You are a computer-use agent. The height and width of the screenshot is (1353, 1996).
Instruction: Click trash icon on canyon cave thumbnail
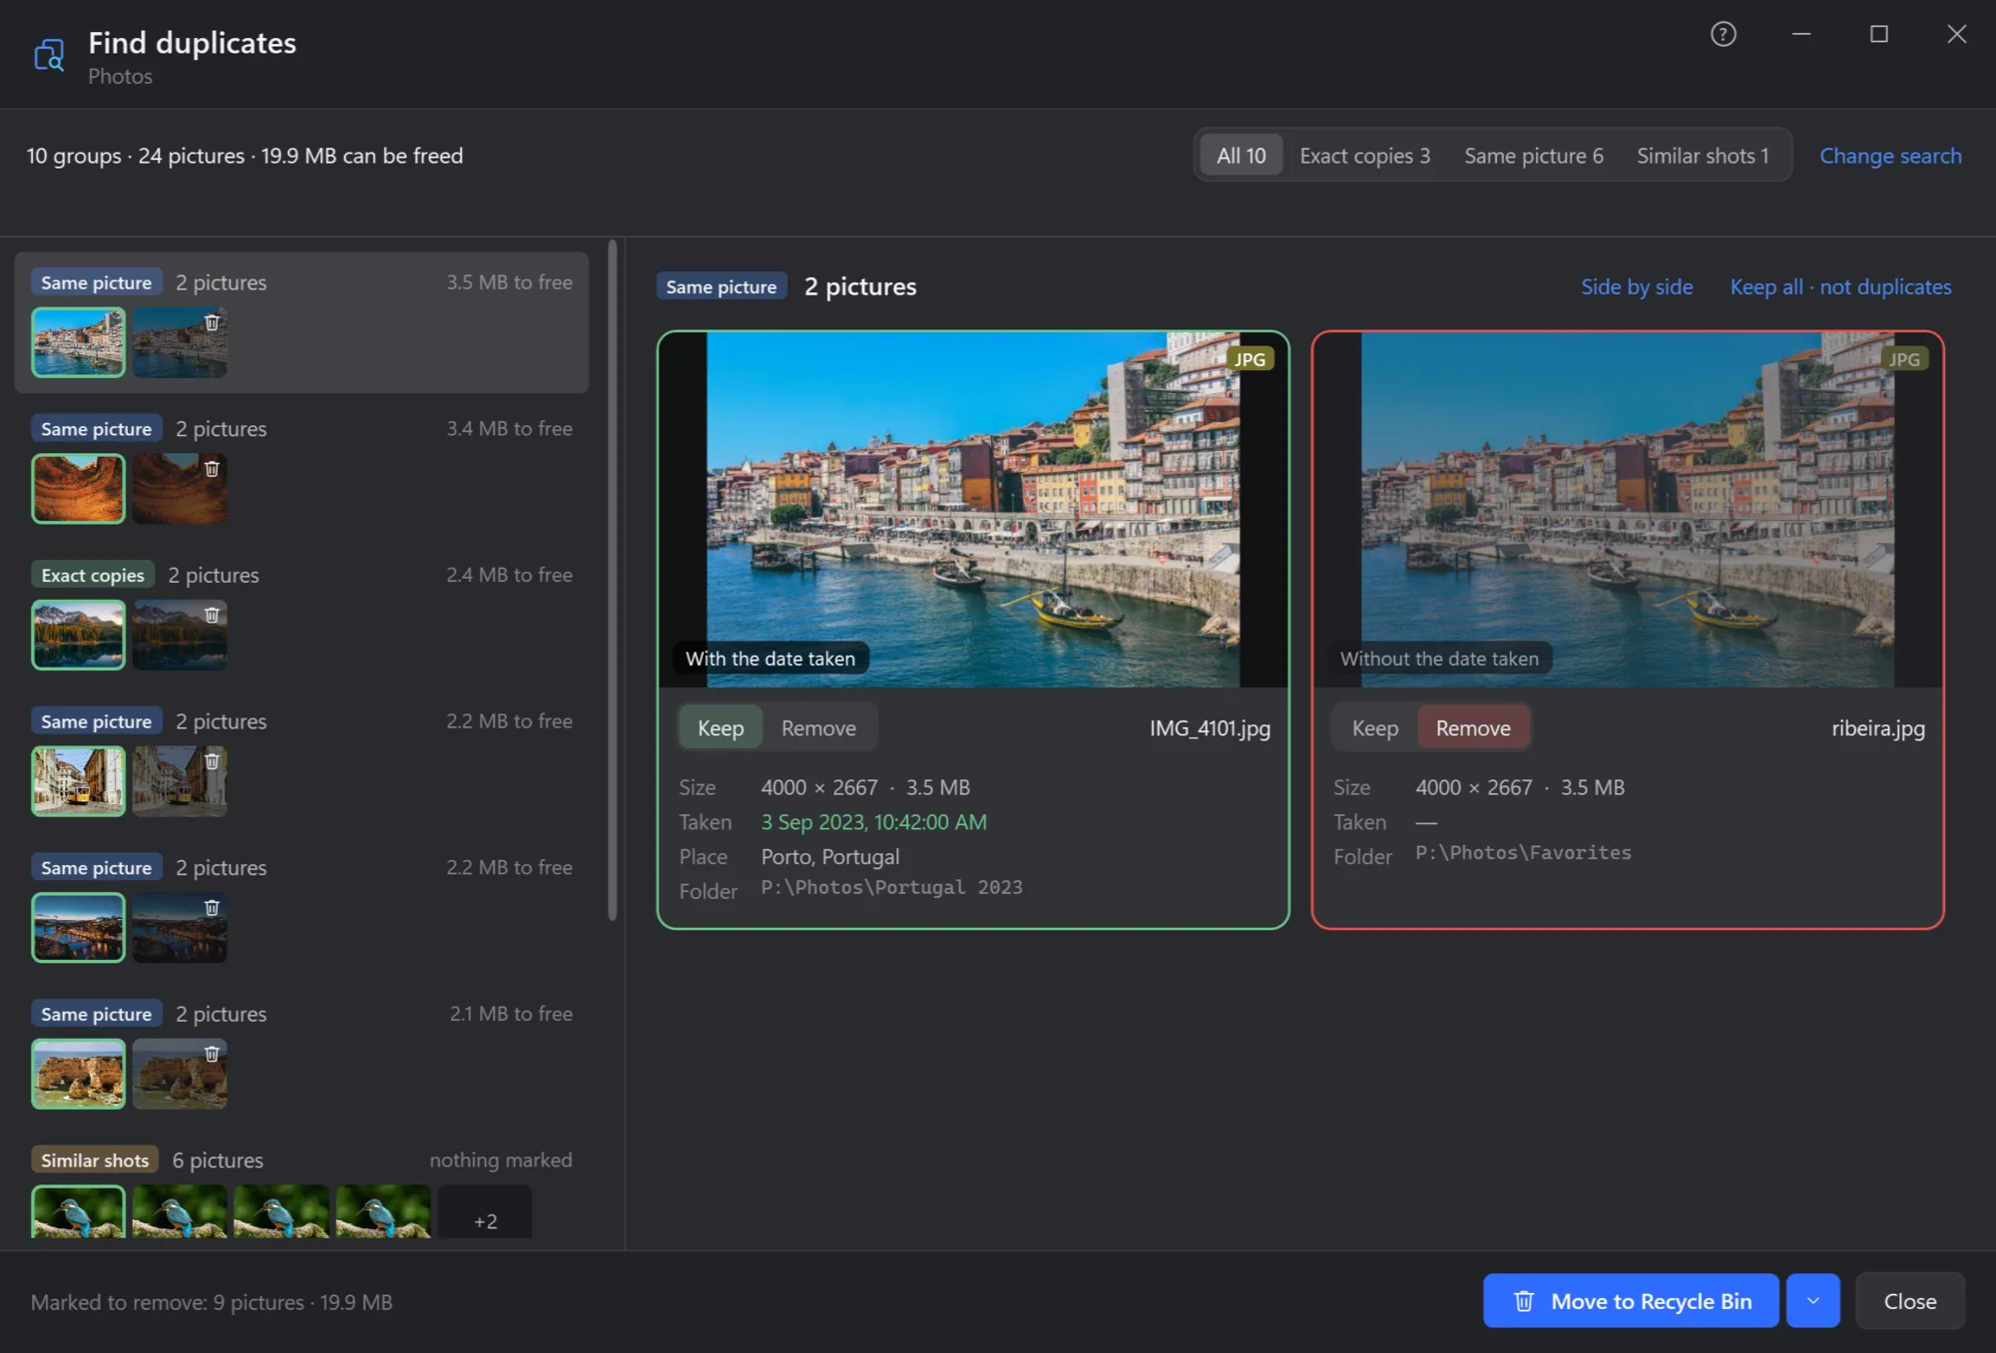pyautogui.click(x=212, y=469)
